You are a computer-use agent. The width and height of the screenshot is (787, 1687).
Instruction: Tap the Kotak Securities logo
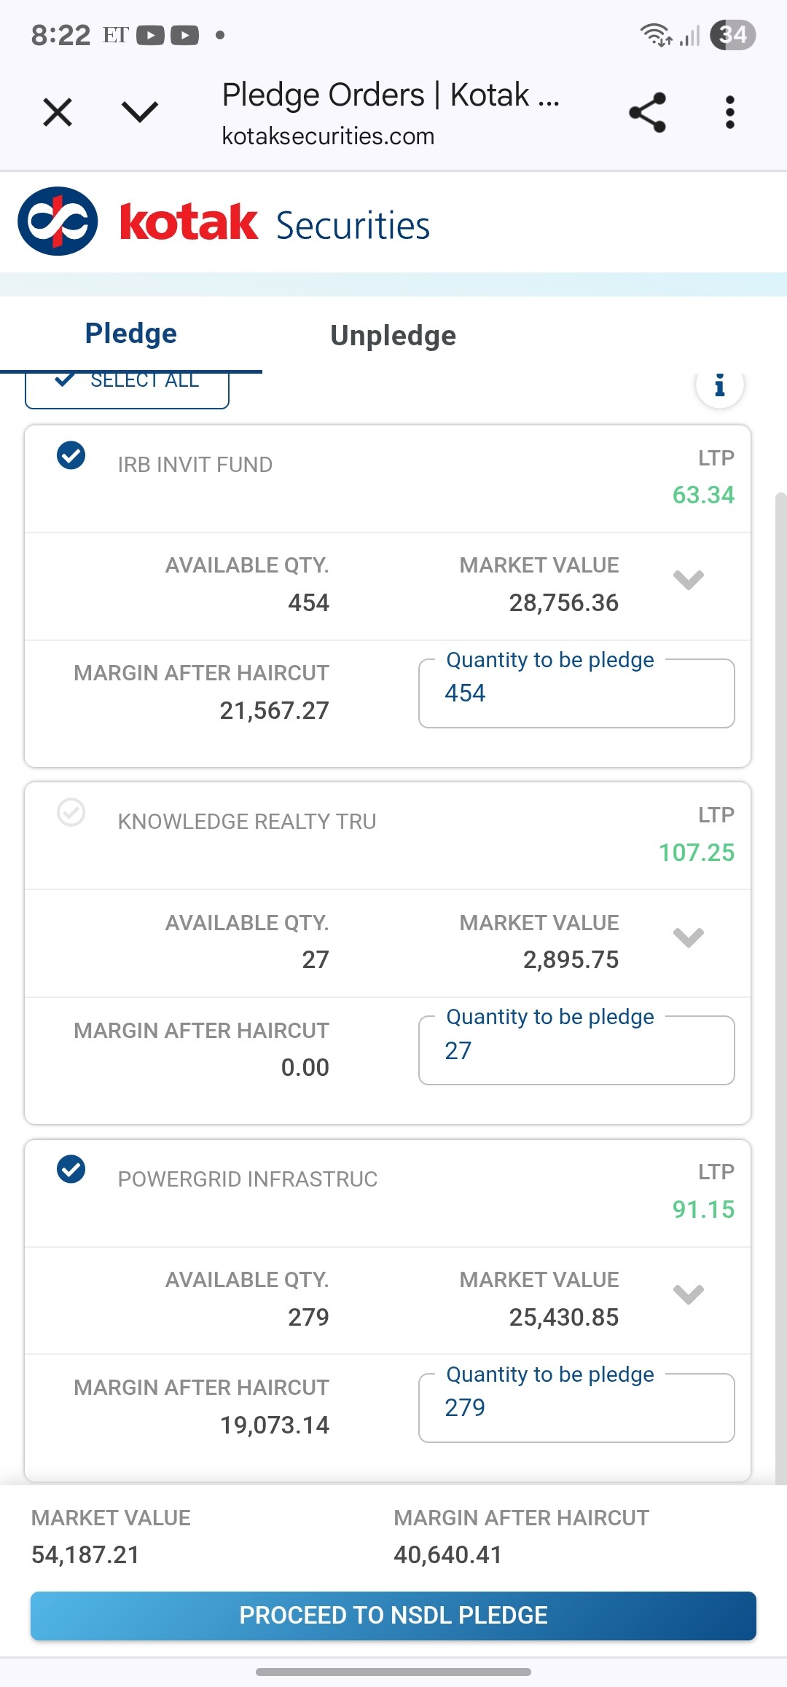[x=224, y=222]
